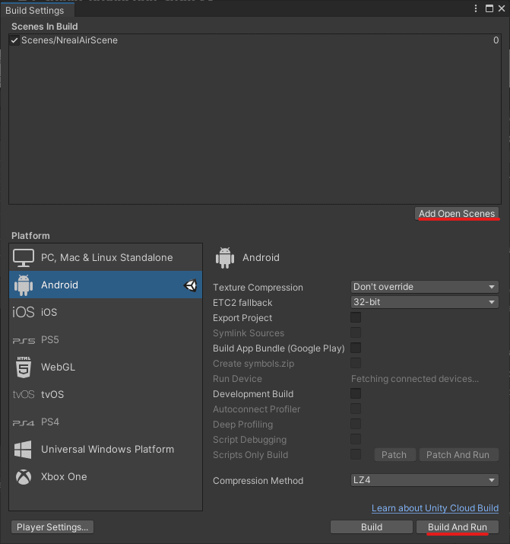510x544 pixels.
Task: Toggle Script Debugging checkbox
Action: pyautogui.click(x=356, y=439)
